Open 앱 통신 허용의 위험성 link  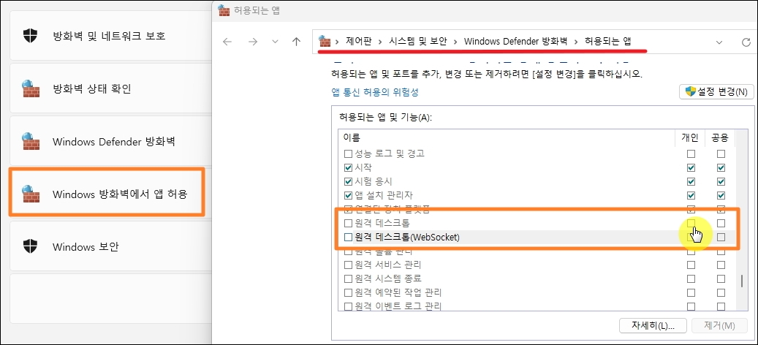(x=375, y=92)
